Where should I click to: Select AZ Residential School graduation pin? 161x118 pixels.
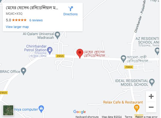[157, 51]
